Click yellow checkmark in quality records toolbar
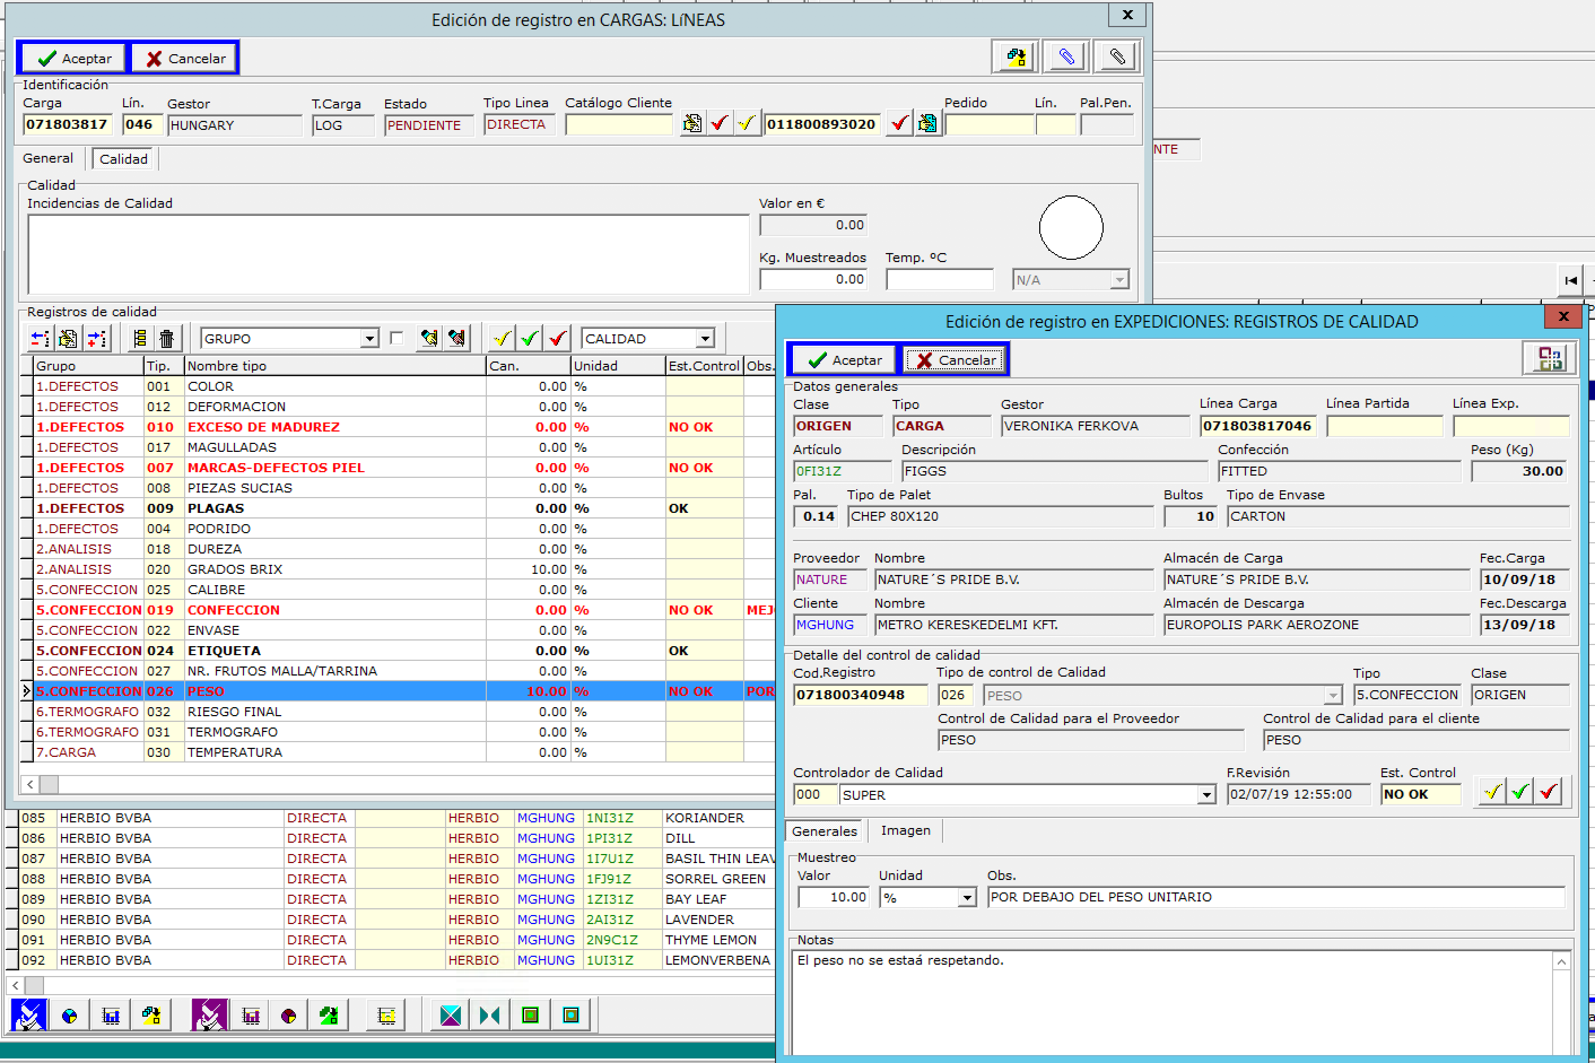1595x1063 pixels. (502, 338)
